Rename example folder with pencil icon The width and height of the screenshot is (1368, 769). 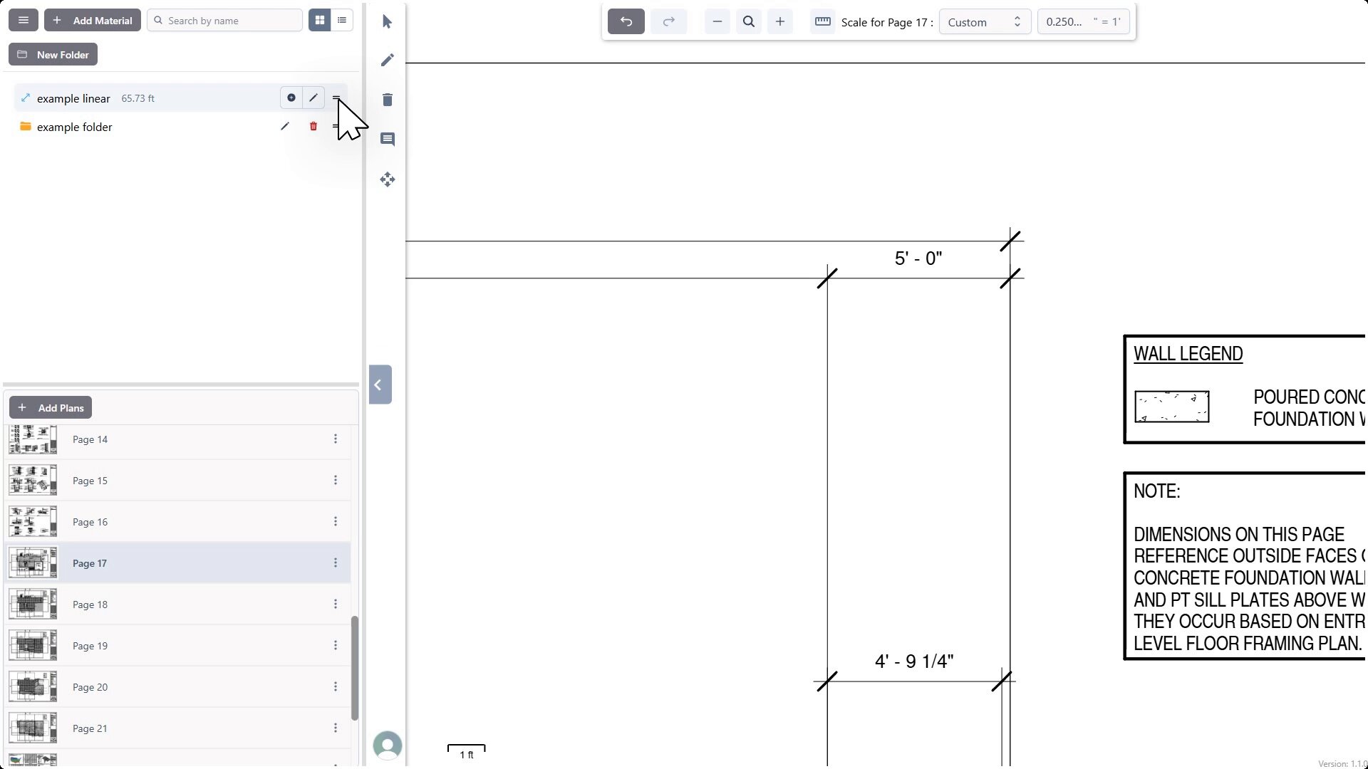(285, 126)
